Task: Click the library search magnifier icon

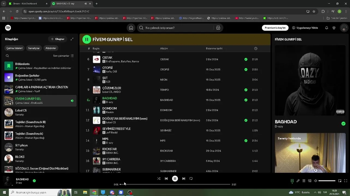Action: tap(7, 56)
